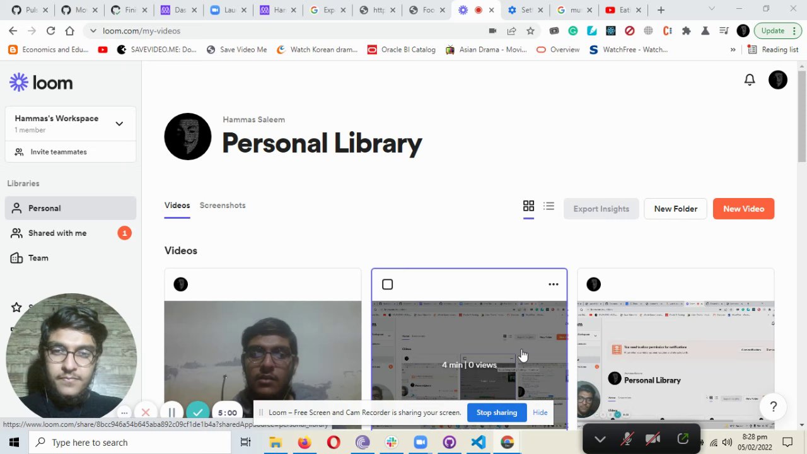Open the first webcam video thumbnail
Viewport: 807px width, 454px height.
click(263, 364)
